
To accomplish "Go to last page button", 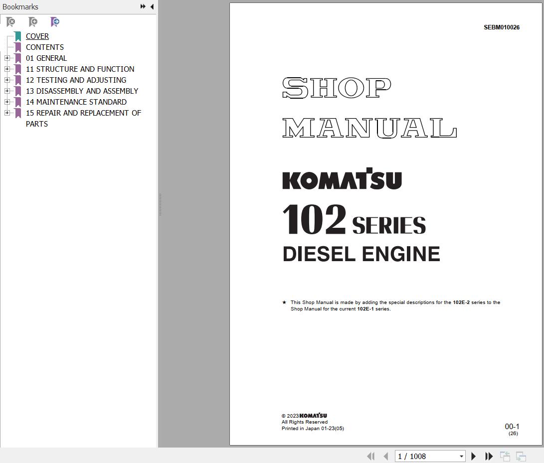I will tap(489, 456).
